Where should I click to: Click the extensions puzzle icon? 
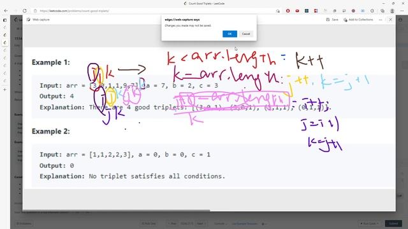click(372, 11)
